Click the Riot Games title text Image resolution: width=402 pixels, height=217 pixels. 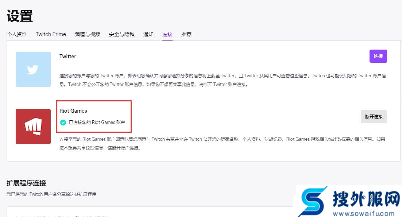[74, 111]
